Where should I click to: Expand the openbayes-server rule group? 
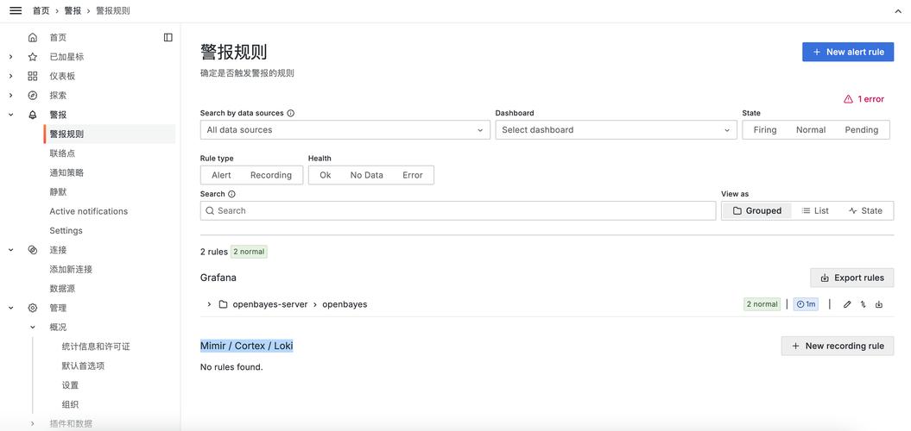tap(209, 304)
